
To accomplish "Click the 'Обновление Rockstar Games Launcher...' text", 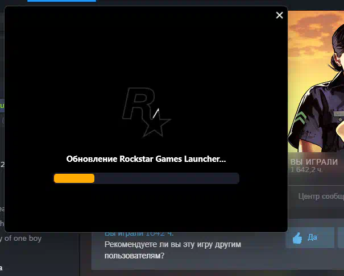I will coord(146,159).
